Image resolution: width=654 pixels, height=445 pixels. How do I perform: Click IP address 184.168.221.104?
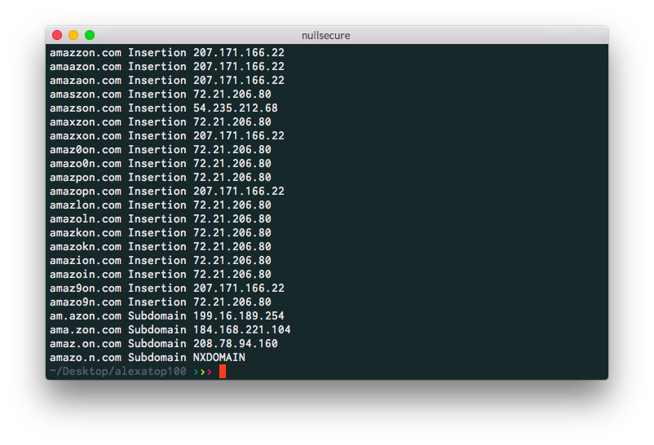[x=241, y=329]
